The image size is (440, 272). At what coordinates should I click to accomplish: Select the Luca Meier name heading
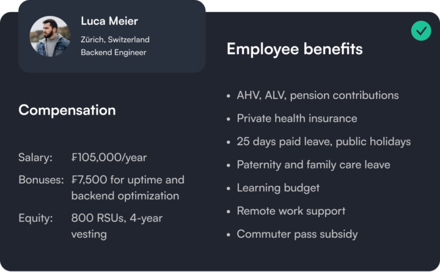pyautogui.click(x=109, y=21)
